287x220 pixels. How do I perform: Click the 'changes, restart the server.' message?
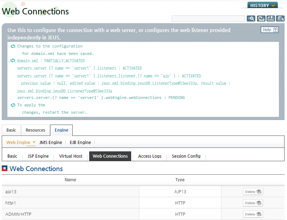54,112
